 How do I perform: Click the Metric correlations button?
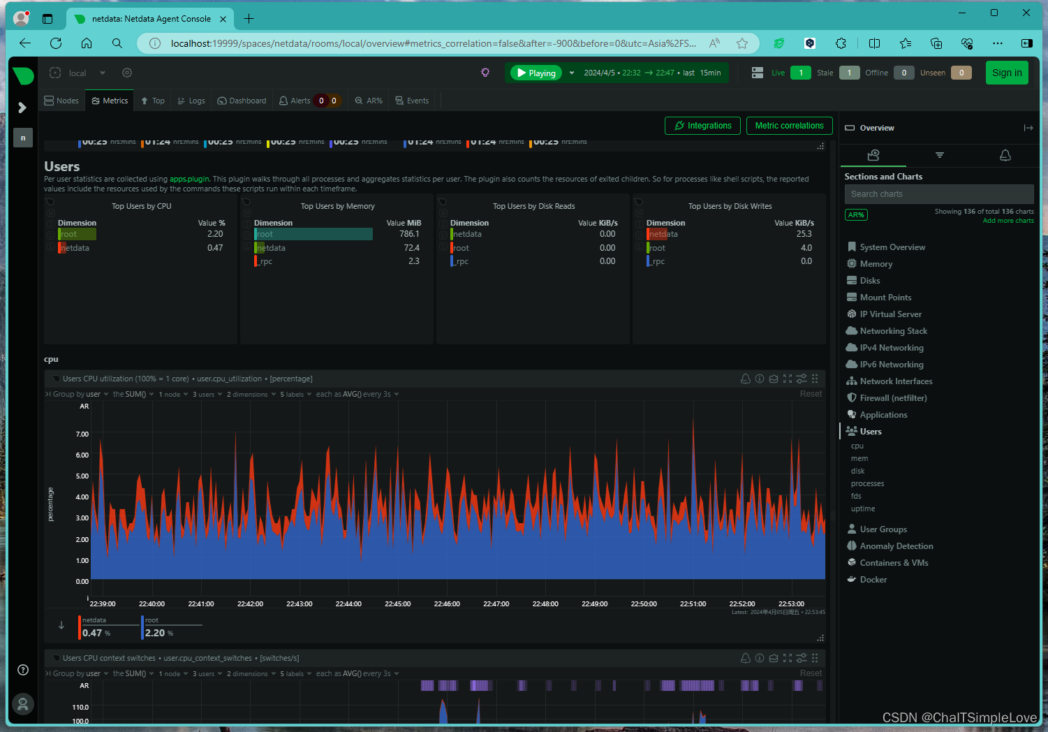(x=789, y=126)
